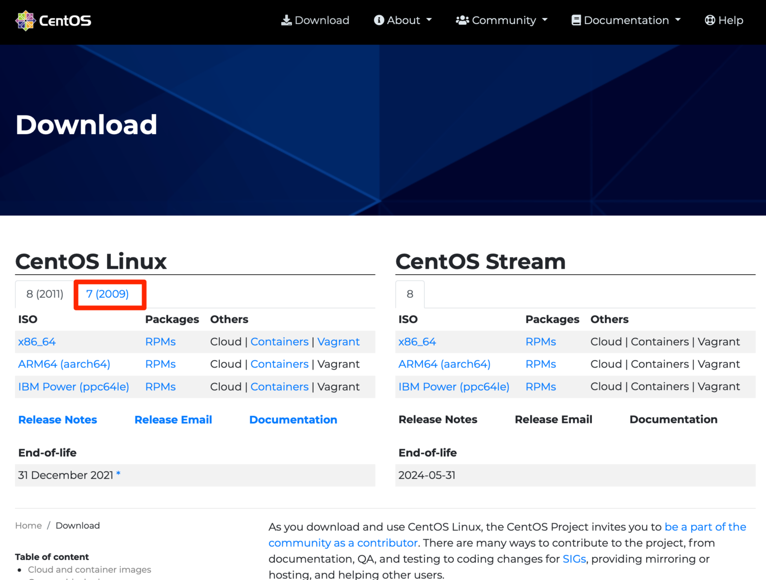This screenshot has height=580, width=766.
Task: Click Home in the breadcrumb
Action: pyautogui.click(x=28, y=526)
